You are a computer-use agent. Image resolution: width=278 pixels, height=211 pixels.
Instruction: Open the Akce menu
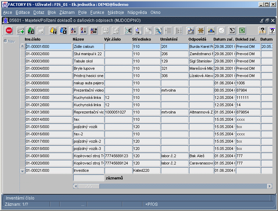[x=7, y=12]
